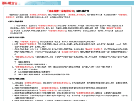Select the 關於個人應盡之義務 section heading
135x101 pixels.
pyautogui.click(x=17, y=79)
